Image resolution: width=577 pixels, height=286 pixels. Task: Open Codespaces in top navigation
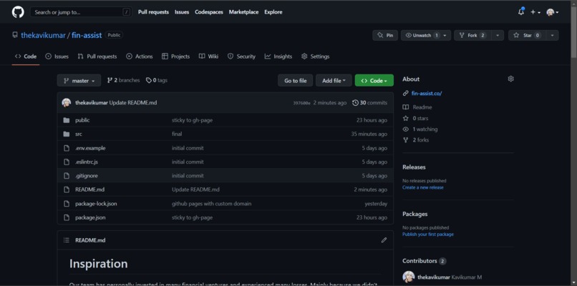coord(209,12)
